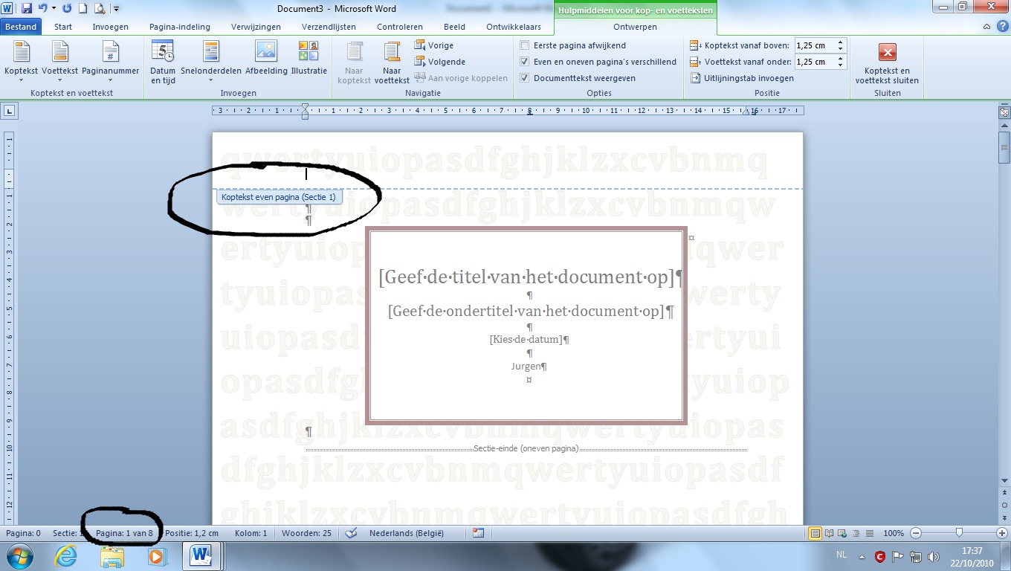The height and width of the screenshot is (571, 1011).
Task: Open Windows Start menu
Action: point(19,556)
